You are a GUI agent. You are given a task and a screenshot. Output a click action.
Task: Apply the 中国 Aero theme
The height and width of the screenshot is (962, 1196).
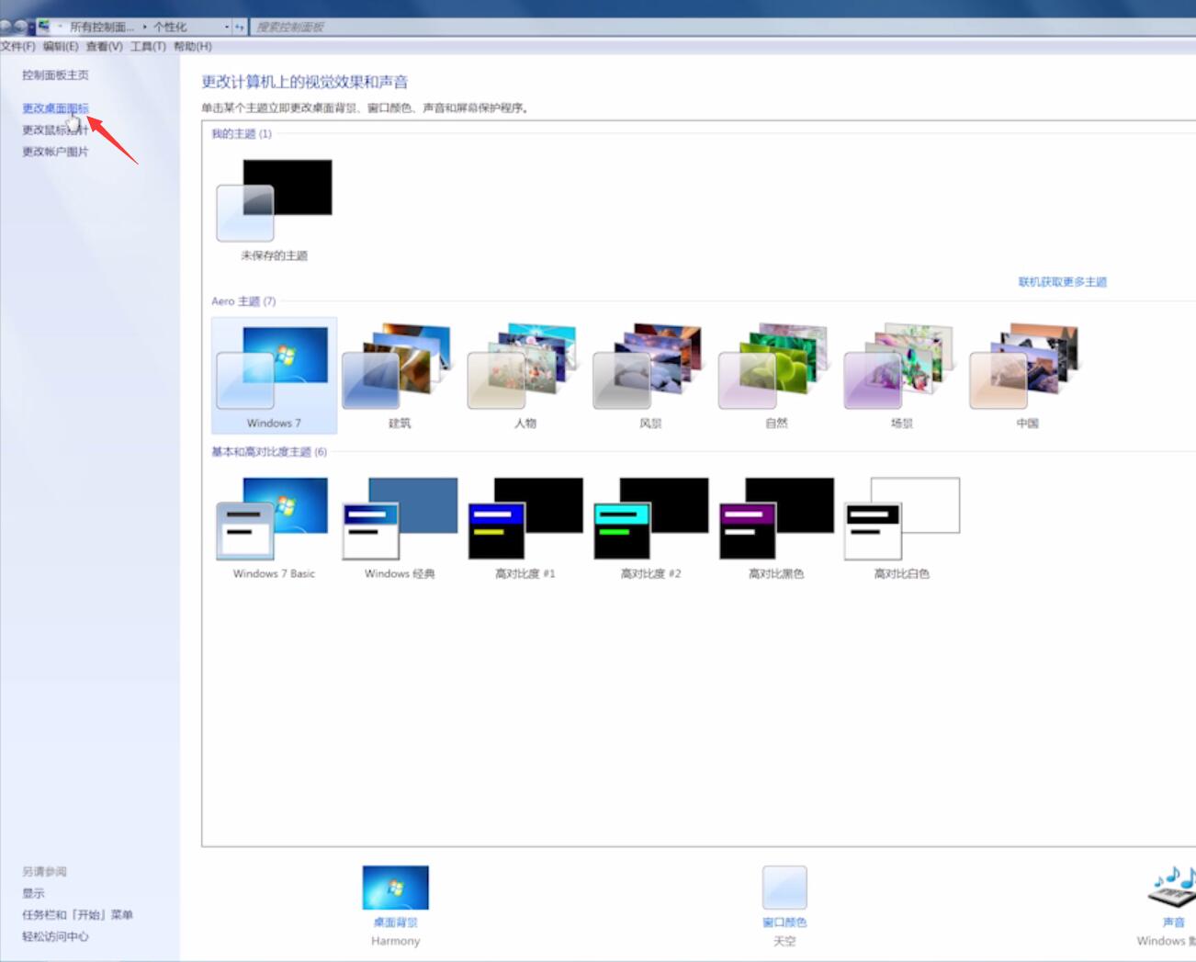(1027, 375)
